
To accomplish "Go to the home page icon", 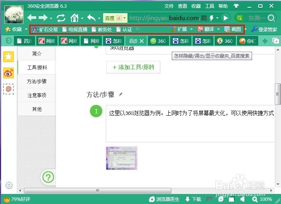I will pyautogui.click(x=74, y=18).
